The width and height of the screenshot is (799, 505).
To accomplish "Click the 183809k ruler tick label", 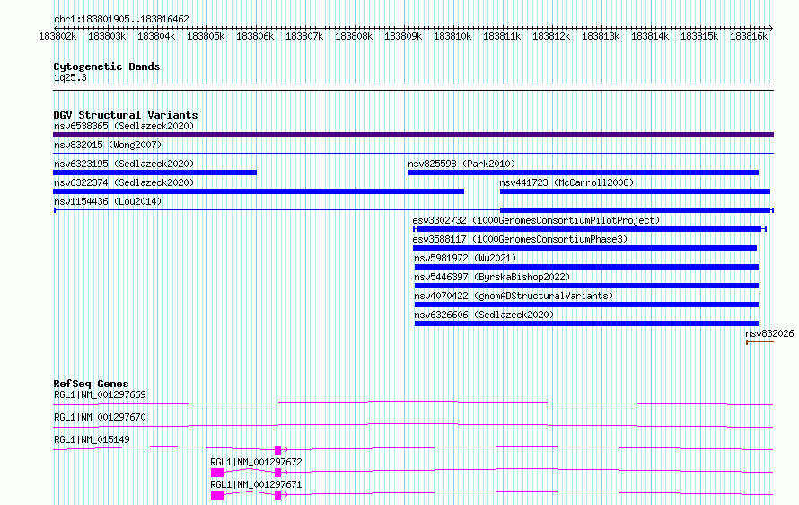I will [x=403, y=36].
